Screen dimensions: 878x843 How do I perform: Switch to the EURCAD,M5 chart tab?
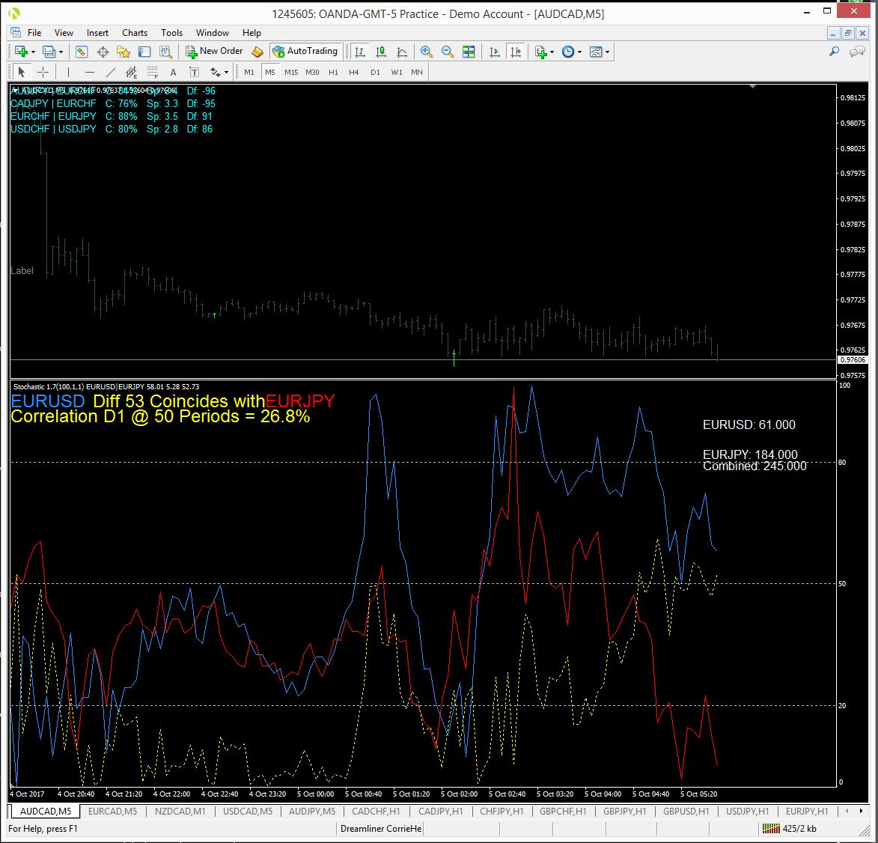point(112,811)
